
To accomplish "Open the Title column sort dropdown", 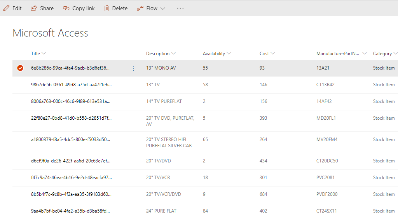I will click(44, 54).
